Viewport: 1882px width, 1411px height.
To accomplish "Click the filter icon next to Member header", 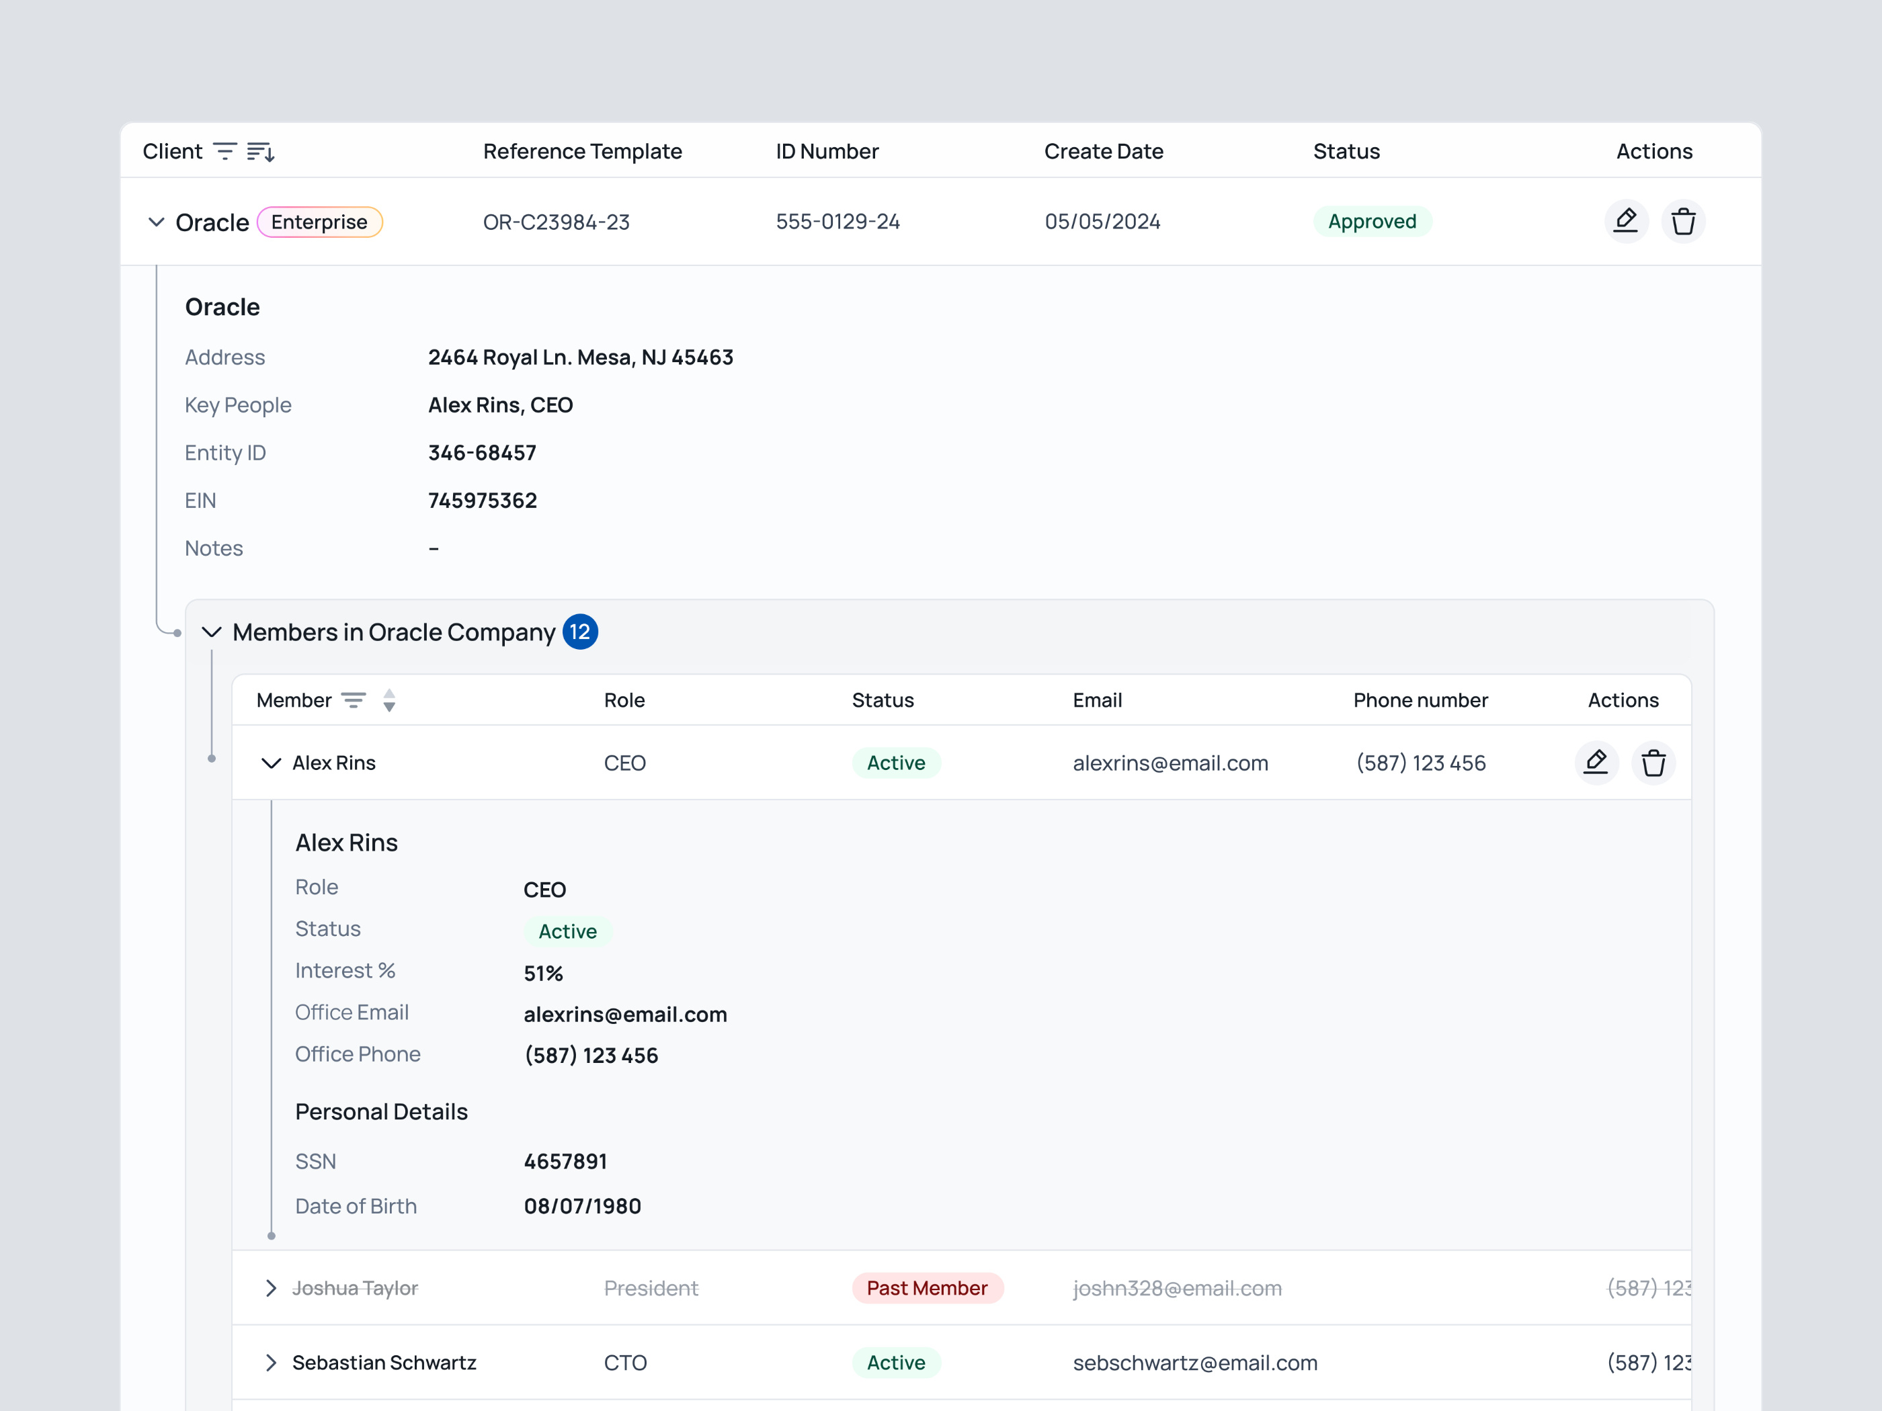I will click(355, 699).
